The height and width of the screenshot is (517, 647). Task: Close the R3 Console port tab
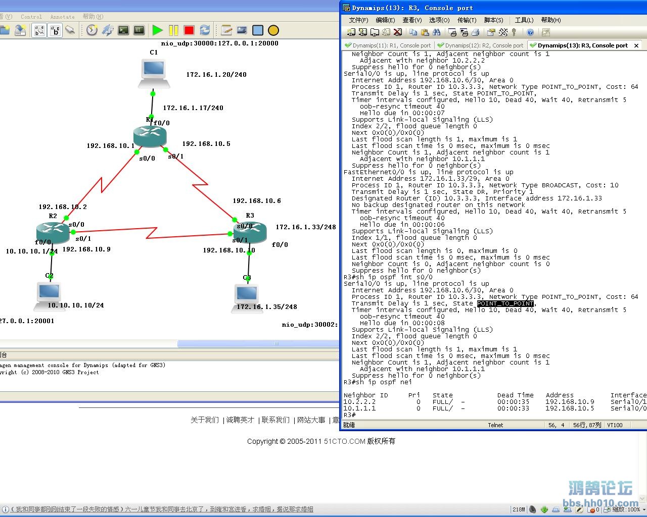(x=636, y=45)
